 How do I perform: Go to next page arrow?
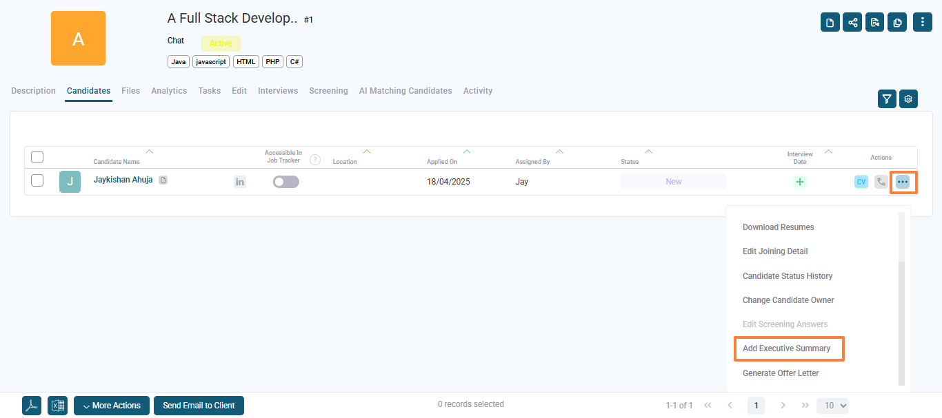pyautogui.click(x=783, y=406)
